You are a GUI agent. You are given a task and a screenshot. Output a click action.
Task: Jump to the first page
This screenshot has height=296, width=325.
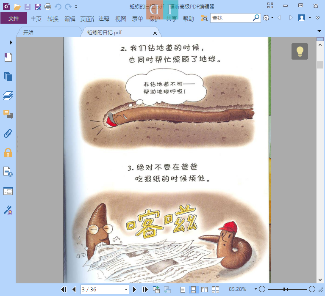coord(64,289)
